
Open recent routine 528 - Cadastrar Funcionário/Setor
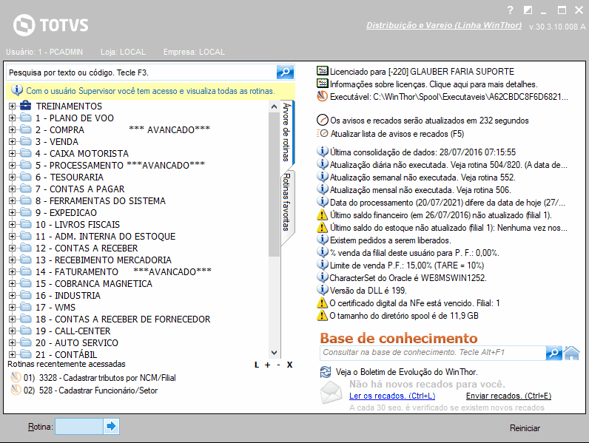(x=90, y=390)
